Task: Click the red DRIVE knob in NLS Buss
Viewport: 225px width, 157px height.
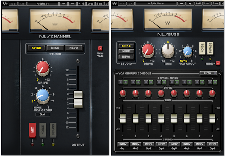Action: tap(148, 50)
